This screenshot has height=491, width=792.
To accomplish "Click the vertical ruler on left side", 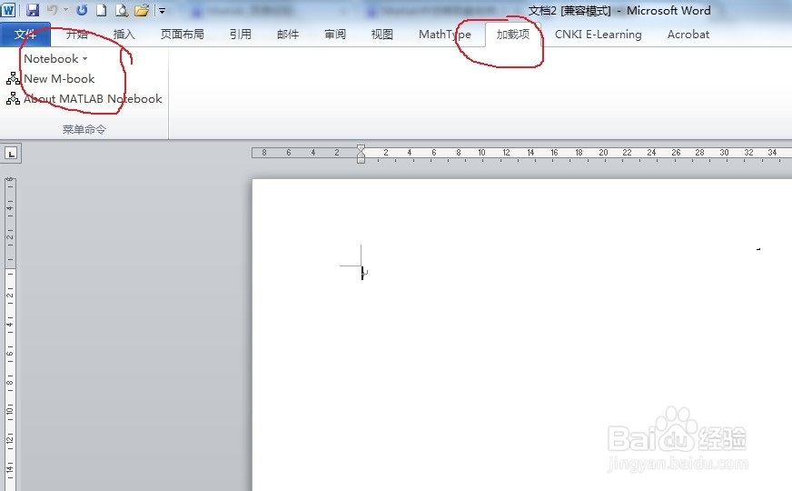I will (x=10, y=334).
